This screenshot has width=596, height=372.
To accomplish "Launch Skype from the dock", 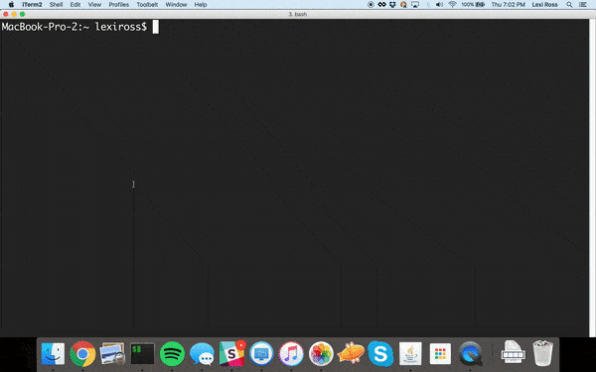I will tap(380, 353).
